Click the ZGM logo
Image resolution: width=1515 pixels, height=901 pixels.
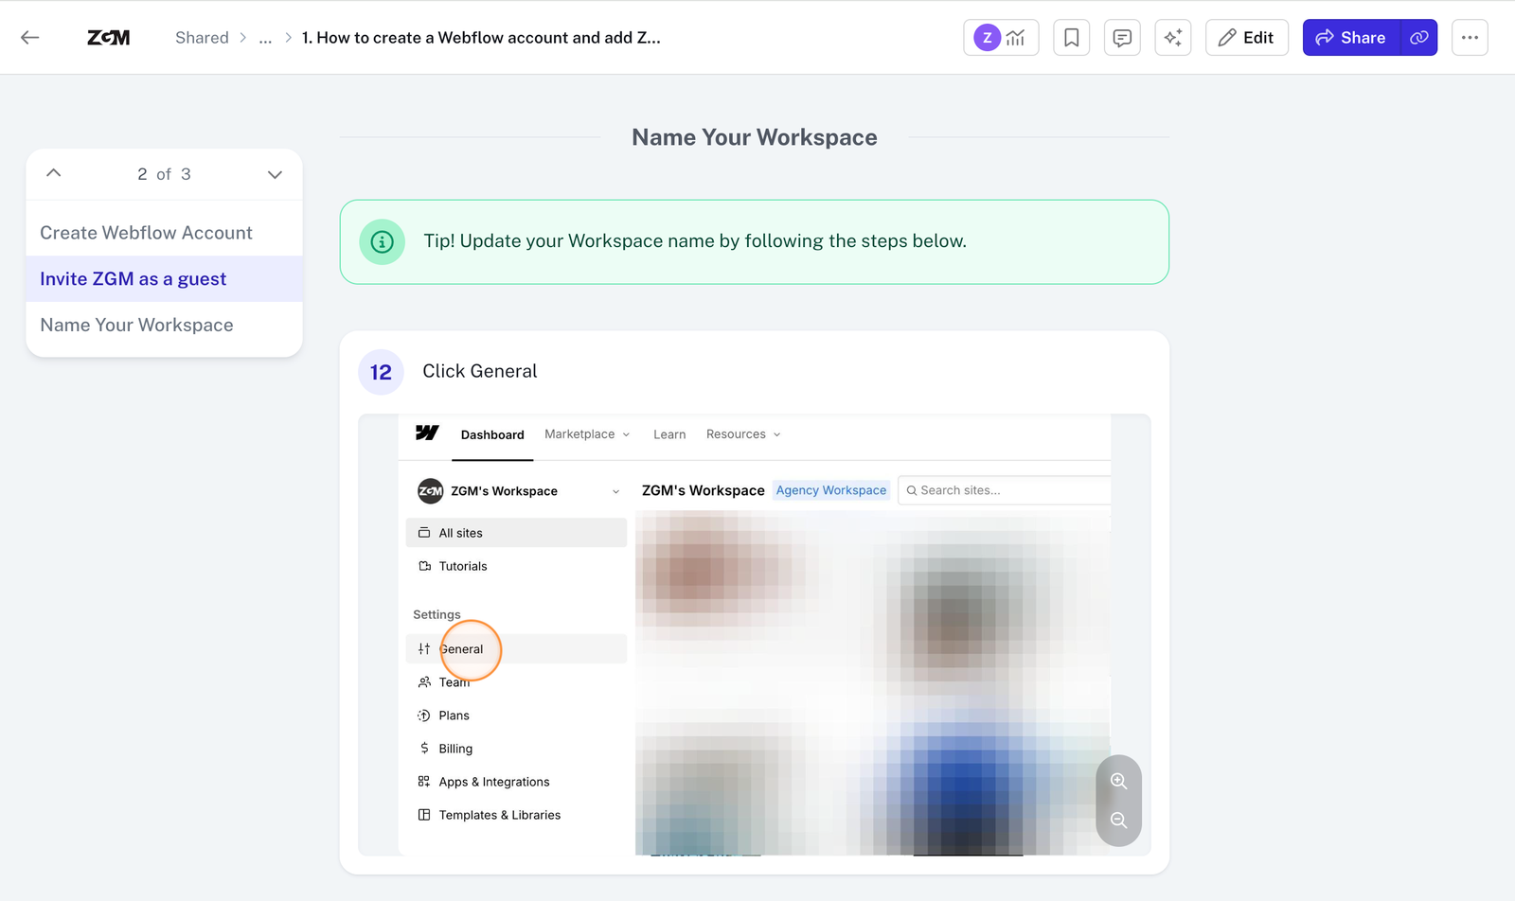(x=109, y=38)
